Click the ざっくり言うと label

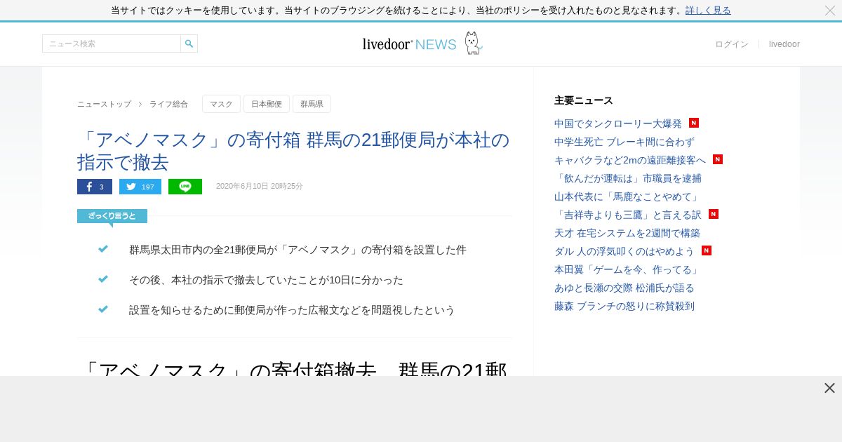click(x=112, y=216)
